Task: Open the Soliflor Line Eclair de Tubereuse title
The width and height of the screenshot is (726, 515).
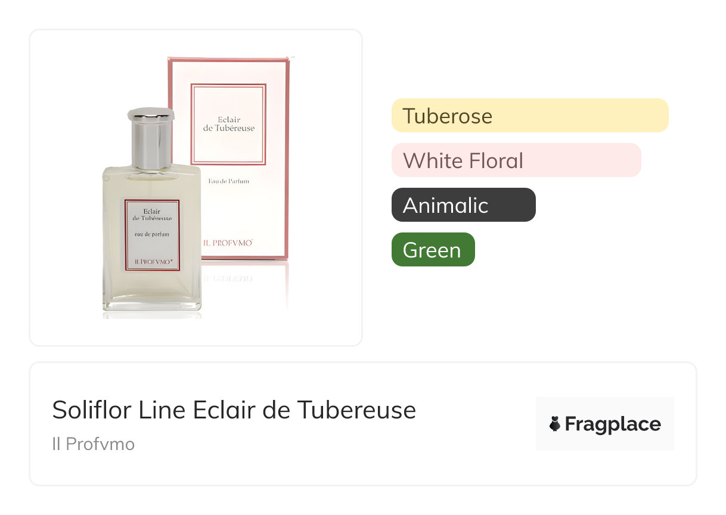Action: click(x=234, y=410)
